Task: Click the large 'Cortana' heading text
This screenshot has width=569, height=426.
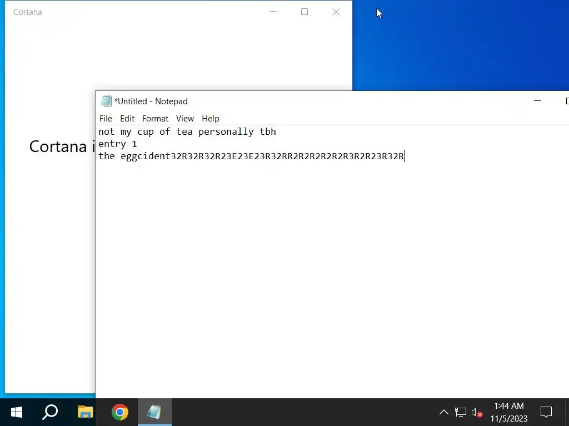Action: coord(58,146)
